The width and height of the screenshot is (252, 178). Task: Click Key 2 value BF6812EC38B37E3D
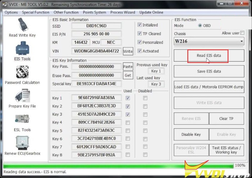pyautogui.click(x=96, y=106)
